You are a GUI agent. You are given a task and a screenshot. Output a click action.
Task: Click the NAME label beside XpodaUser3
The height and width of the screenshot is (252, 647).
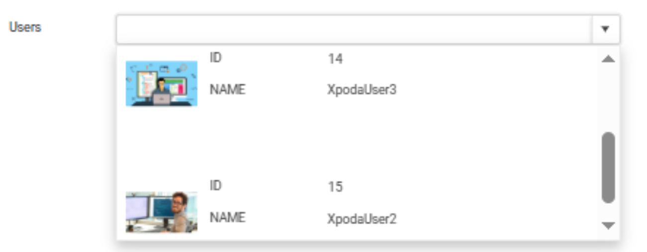point(227,90)
